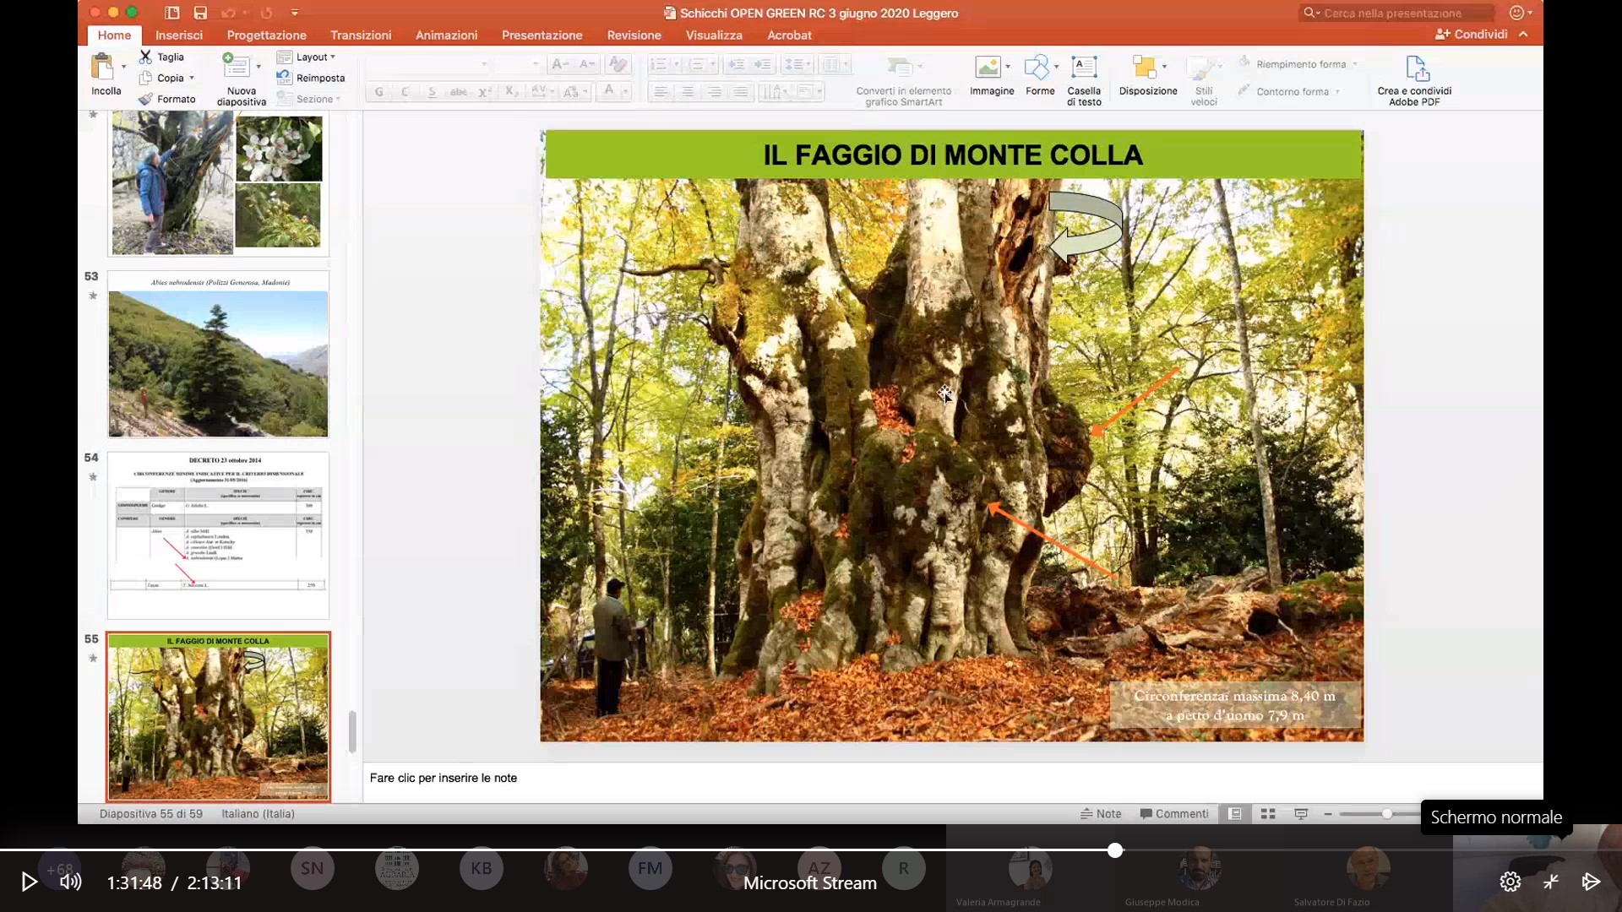Click Nuova diapositiva icon
1622x912 pixels.
(x=237, y=68)
